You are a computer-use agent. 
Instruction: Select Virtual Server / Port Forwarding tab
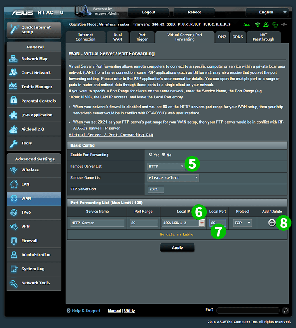[185, 37]
